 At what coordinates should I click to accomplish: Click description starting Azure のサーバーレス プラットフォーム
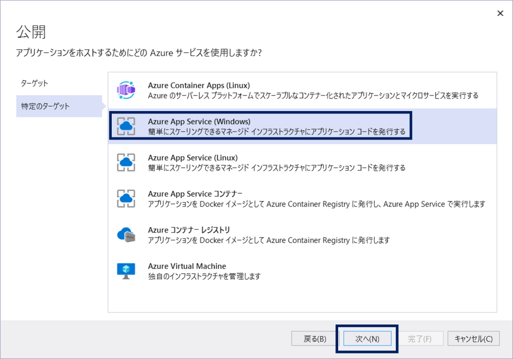pos(313,95)
